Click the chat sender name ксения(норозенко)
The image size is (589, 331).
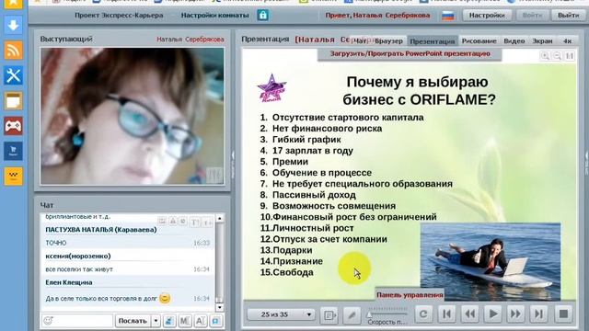[78, 256]
